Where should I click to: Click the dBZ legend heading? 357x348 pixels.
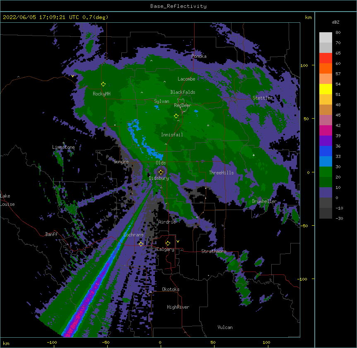(335, 22)
